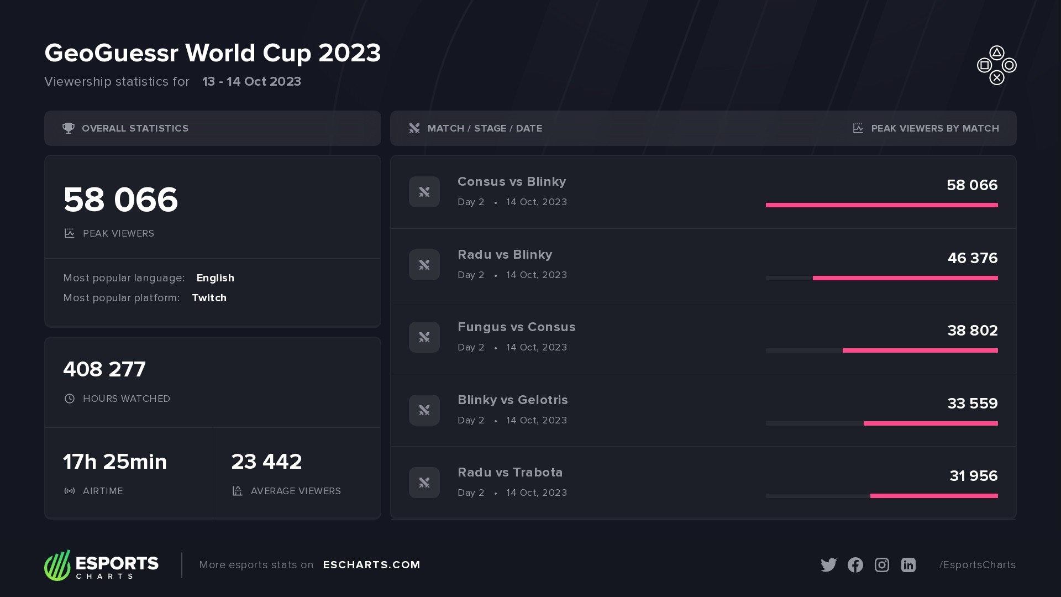Click match icon beside Radu vs Trabota
The height and width of the screenshot is (597, 1061).
(x=424, y=483)
